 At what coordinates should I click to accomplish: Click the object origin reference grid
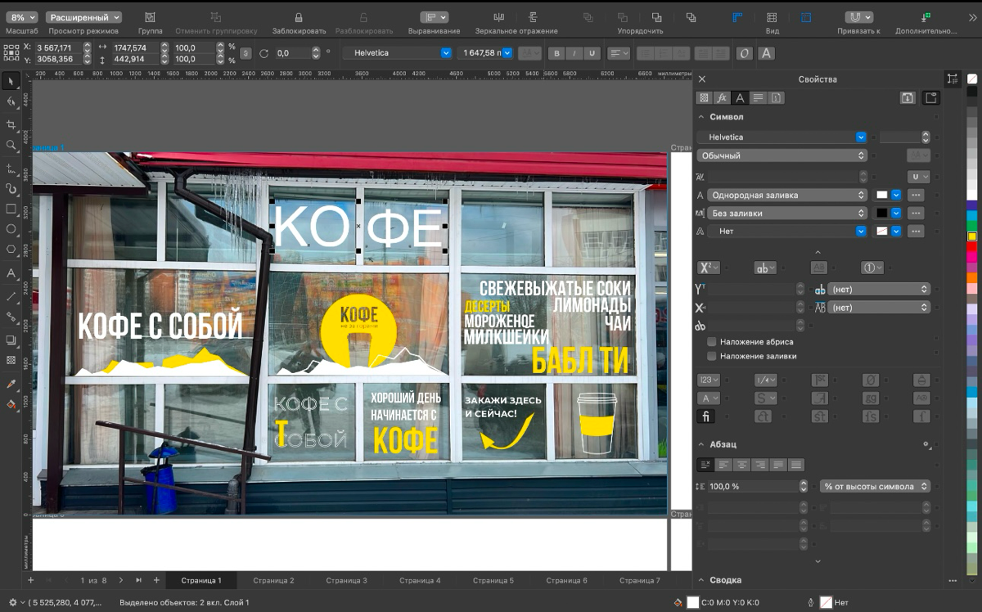11,53
